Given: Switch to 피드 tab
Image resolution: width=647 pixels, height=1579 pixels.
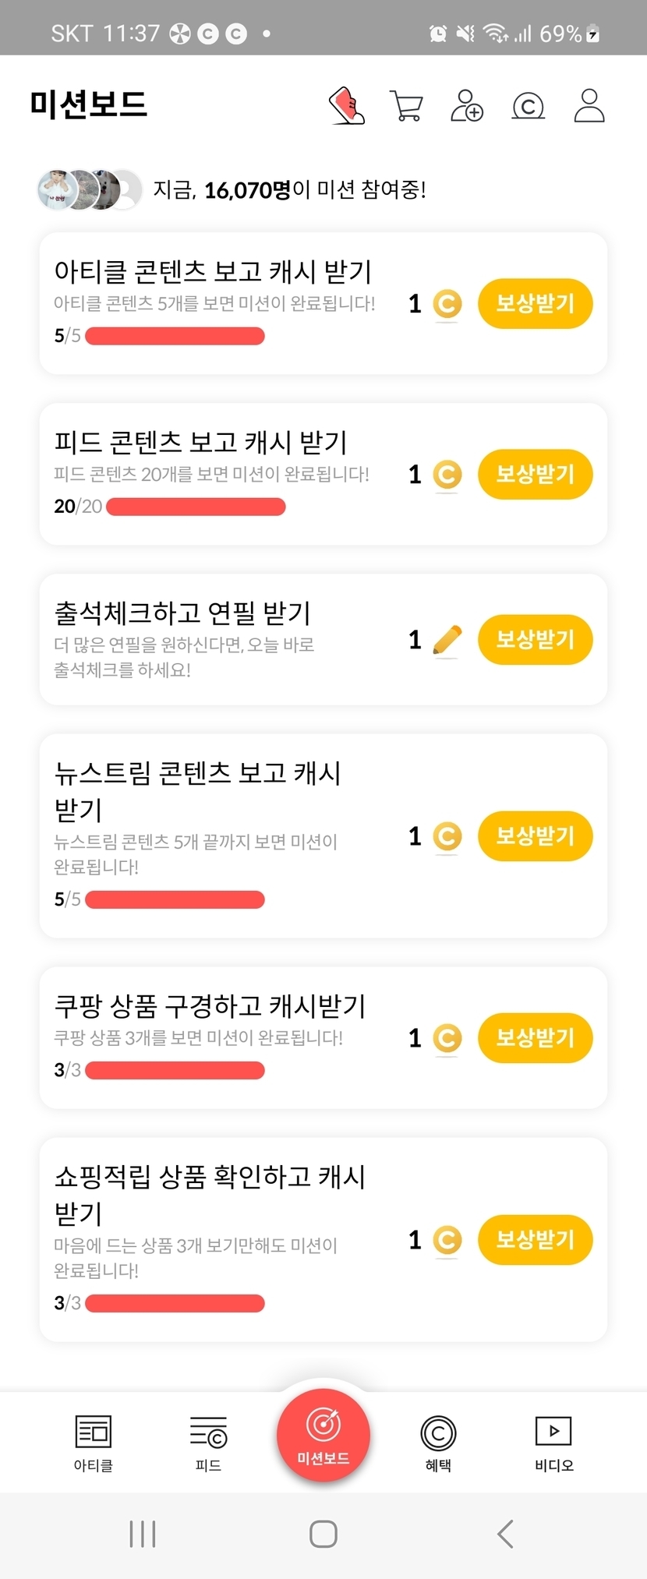Looking at the screenshot, I should pos(208,1443).
